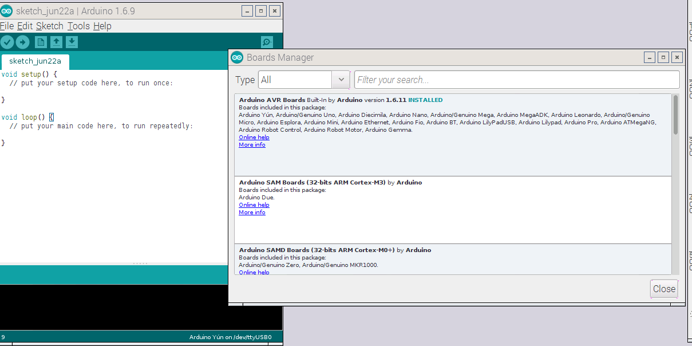This screenshot has width=692, height=346.
Task: Select the Arduino SAMD Boards package title
Action: point(317,250)
